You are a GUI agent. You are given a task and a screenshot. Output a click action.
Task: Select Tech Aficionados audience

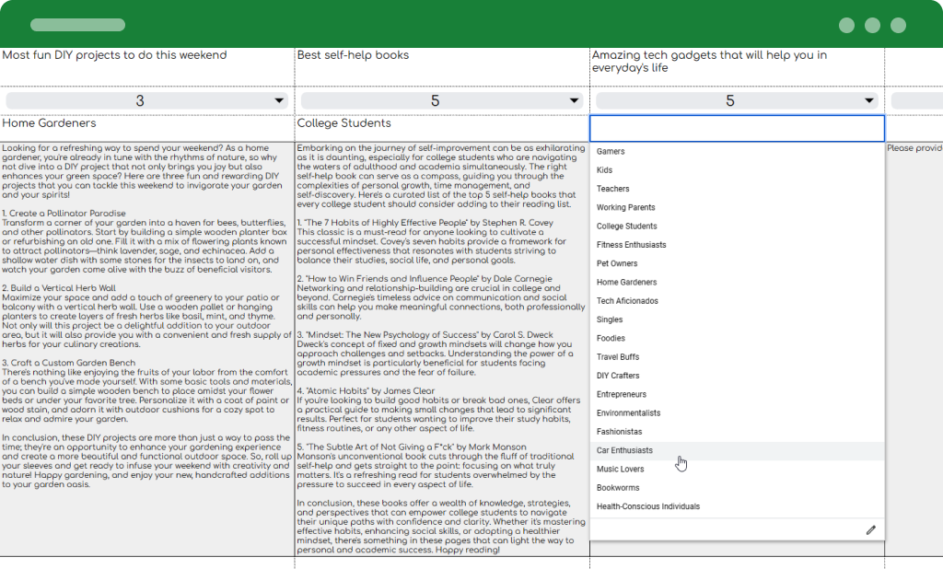(x=627, y=301)
